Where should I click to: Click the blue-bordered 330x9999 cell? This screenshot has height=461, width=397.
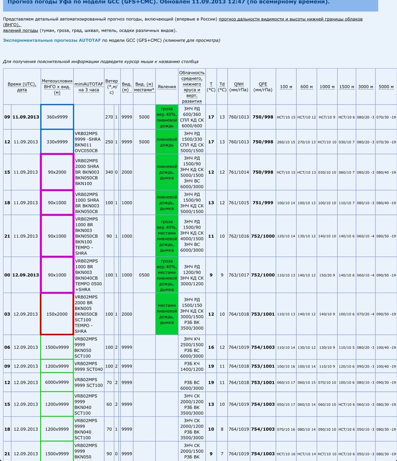pyautogui.click(x=57, y=142)
